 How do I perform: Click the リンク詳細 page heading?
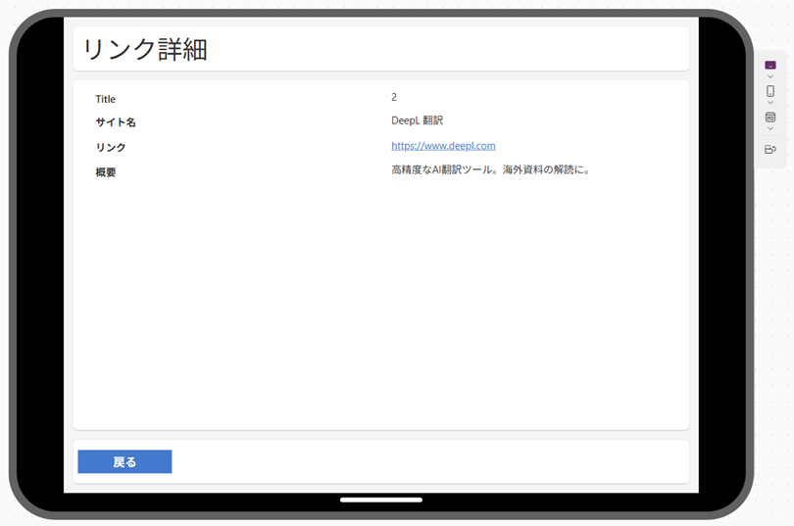point(145,50)
